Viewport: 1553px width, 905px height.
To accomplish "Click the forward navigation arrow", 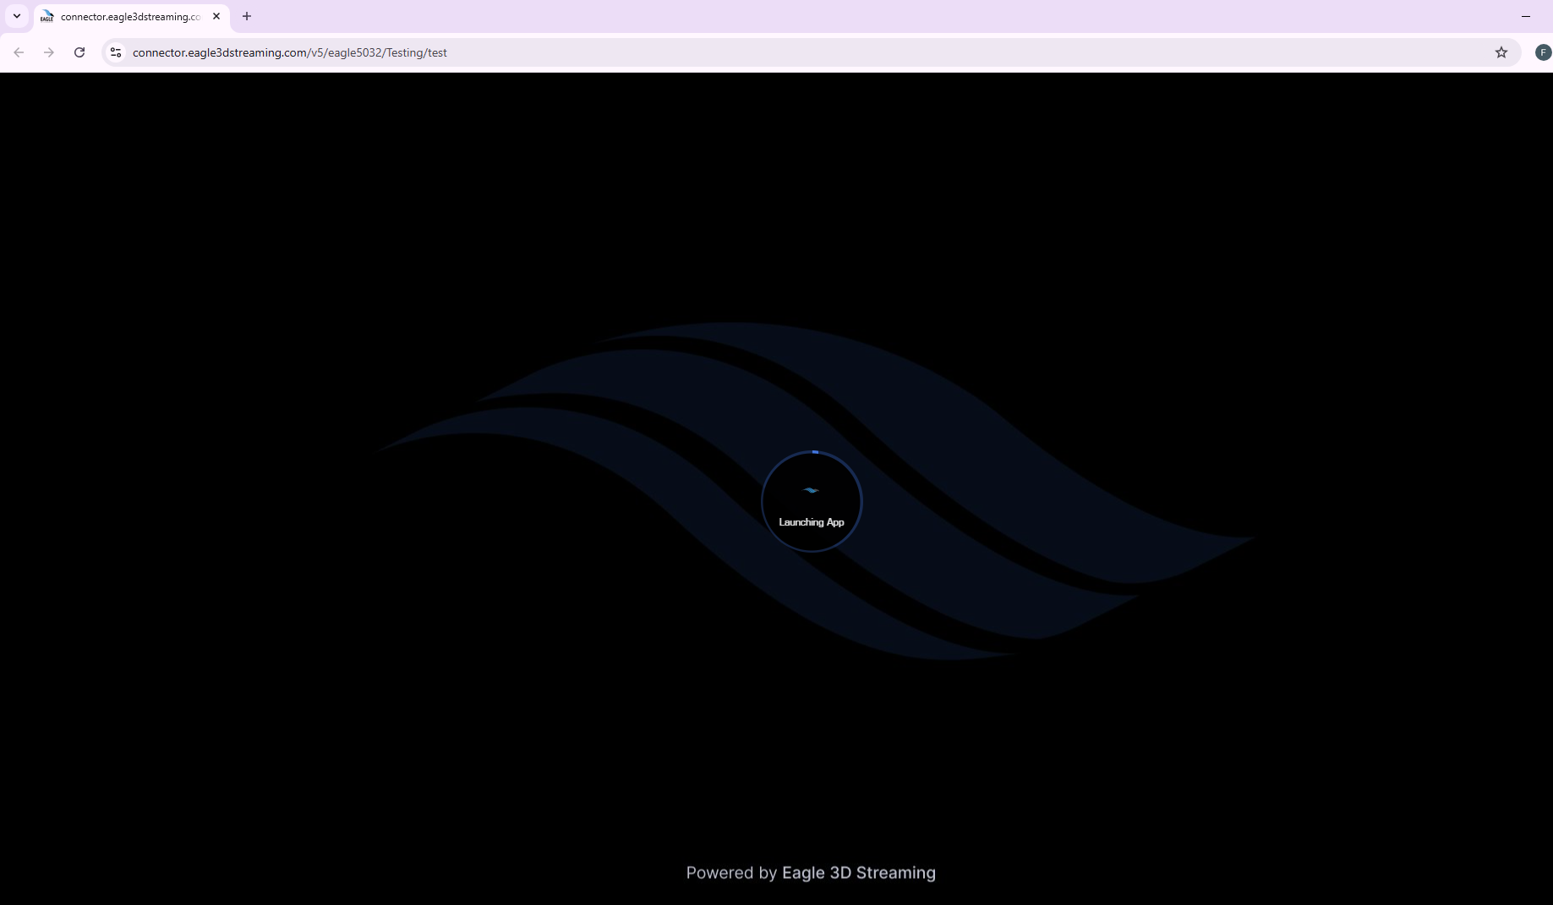I will point(49,52).
